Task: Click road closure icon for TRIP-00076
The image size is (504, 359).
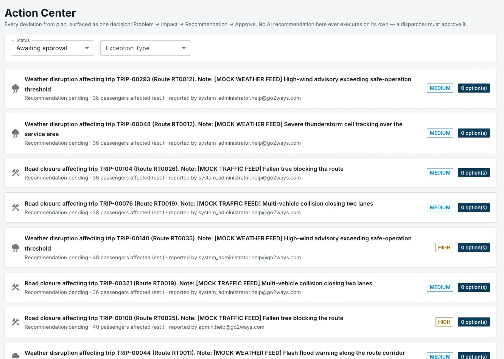Action: click(16, 207)
